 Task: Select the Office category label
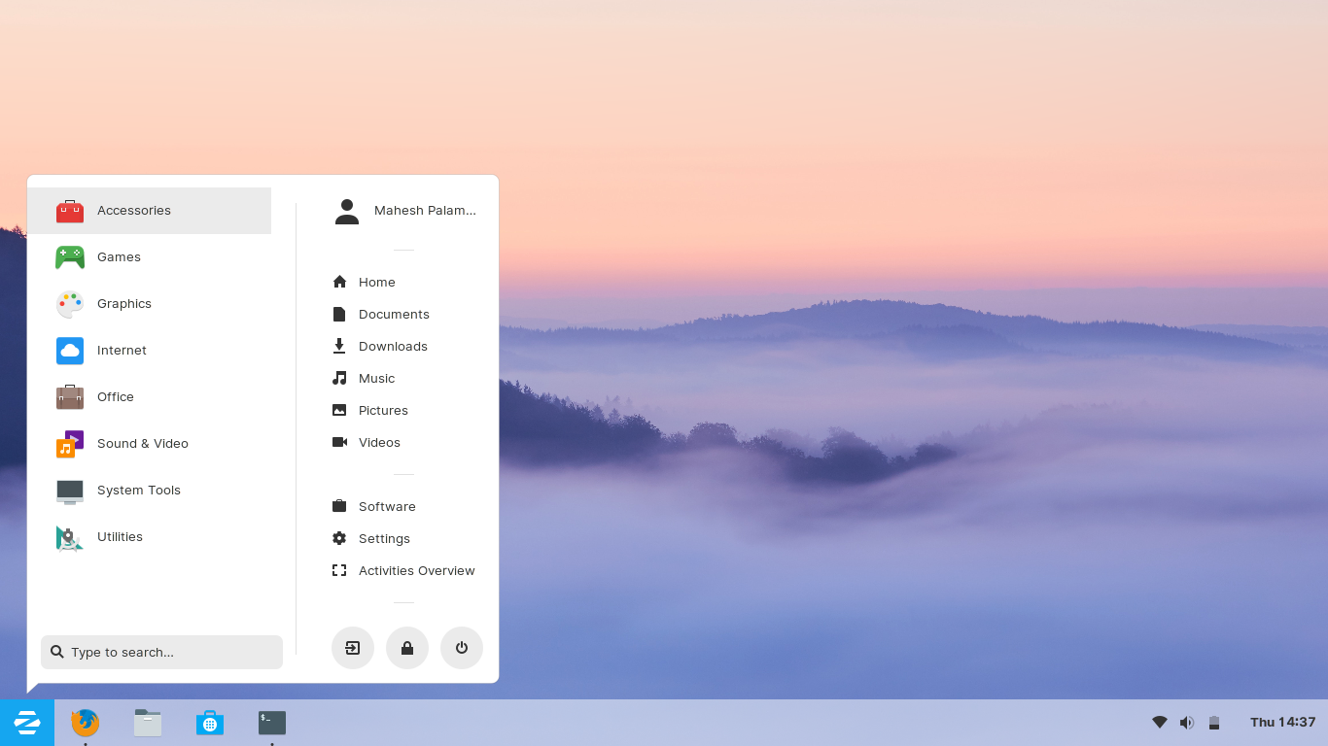[116, 397]
